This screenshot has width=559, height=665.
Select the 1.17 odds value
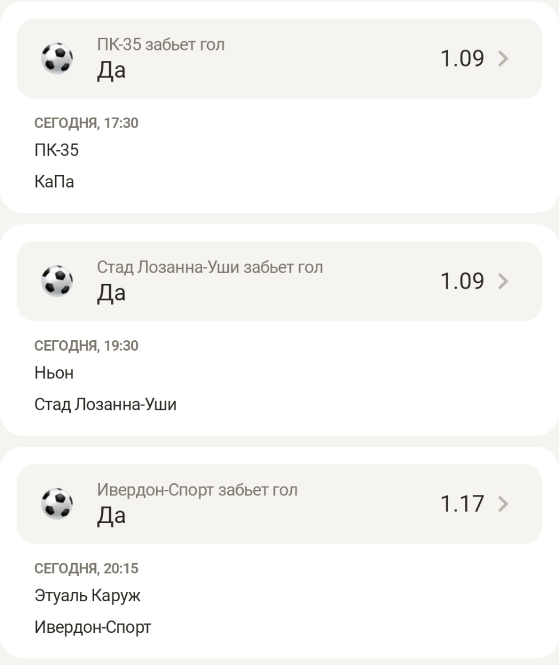462,504
